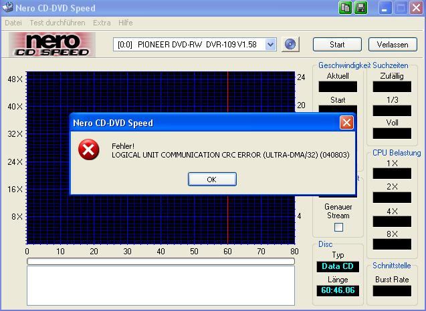
Task: Open the Hilfe menu
Action: [126, 23]
